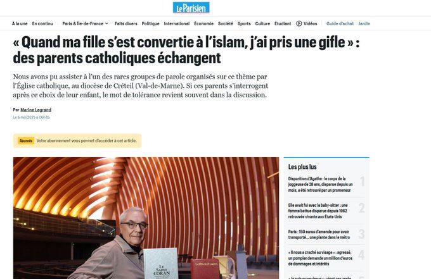Go to En continu feed
This screenshot has width=431, height=279.
[x=42, y=23]
